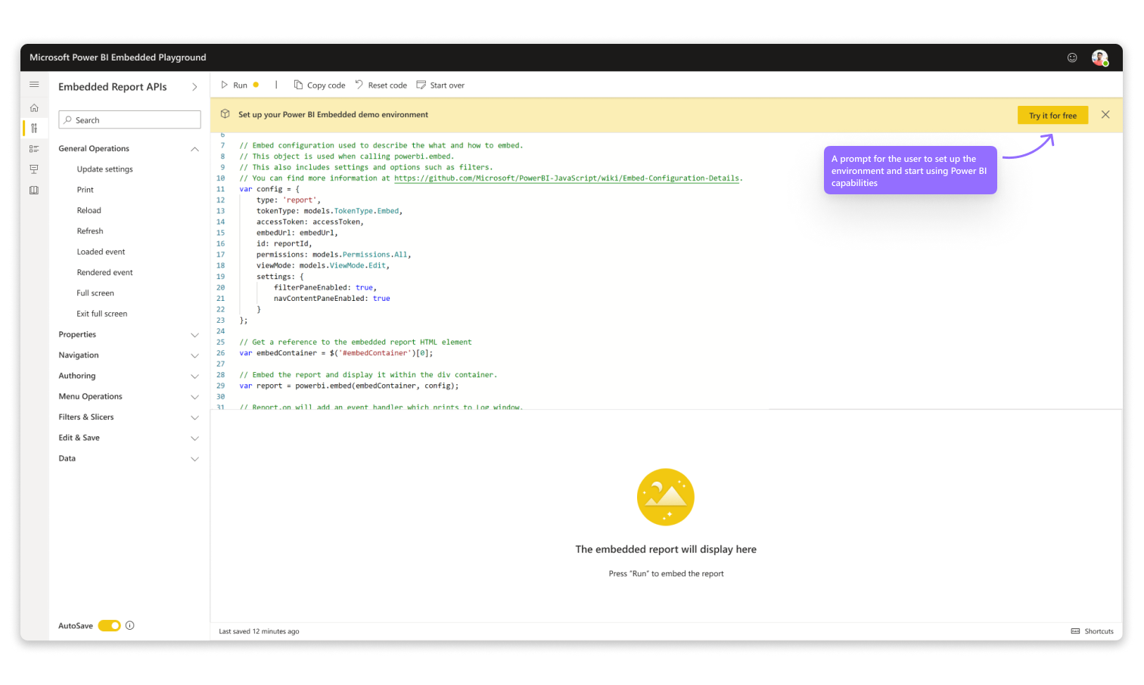
Task: Collapse the General Operations section
Action: pyautogui.click(x=194, y=149)
